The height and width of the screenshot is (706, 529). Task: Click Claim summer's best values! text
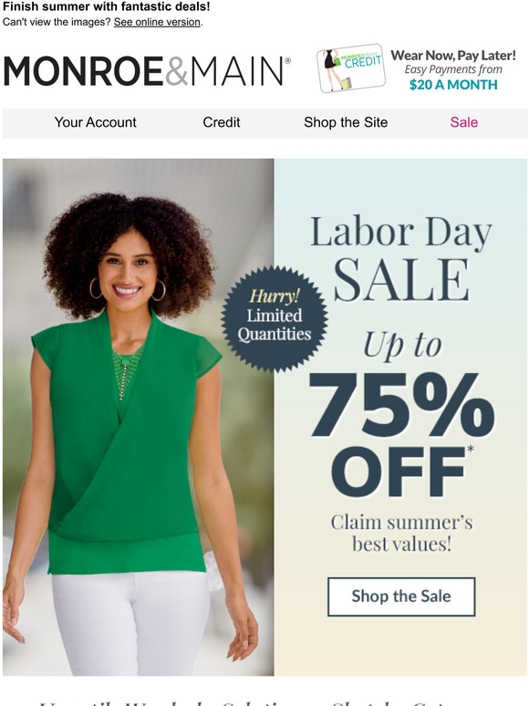coord(401,533)
